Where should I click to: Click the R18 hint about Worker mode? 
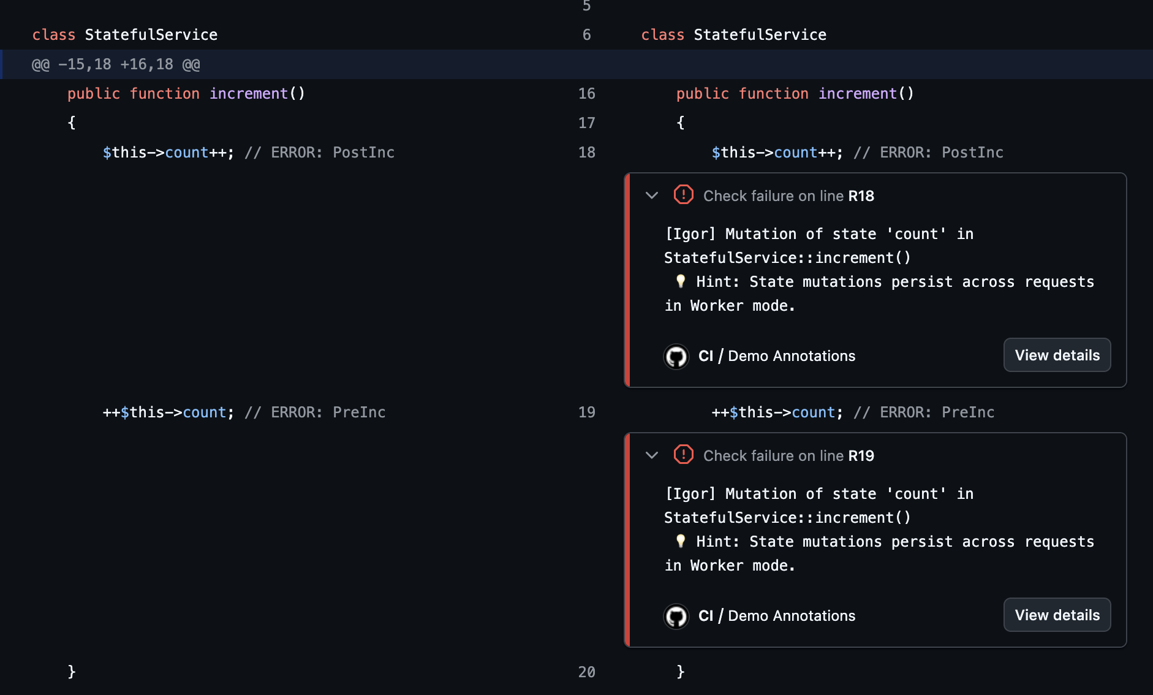[880, 294]
